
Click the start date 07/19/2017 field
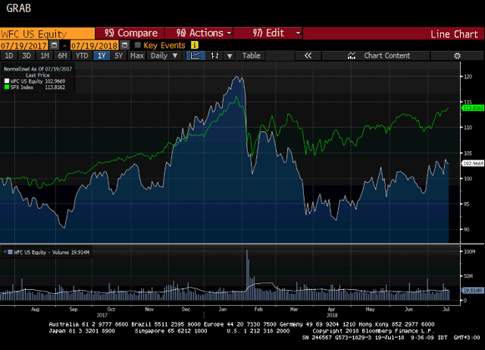click(x=23, y=46)
